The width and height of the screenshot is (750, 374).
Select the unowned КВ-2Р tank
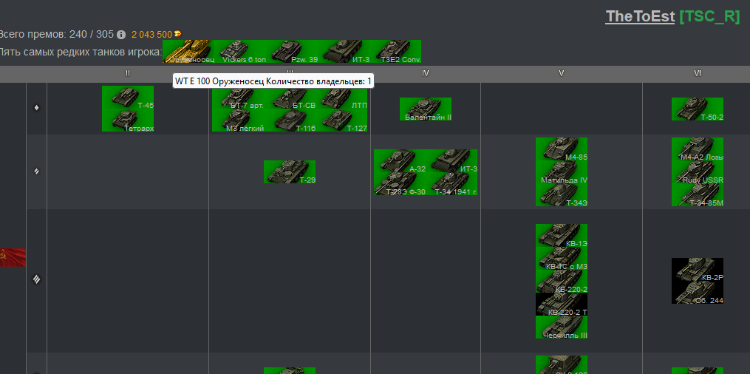click(x=698, y=270)
